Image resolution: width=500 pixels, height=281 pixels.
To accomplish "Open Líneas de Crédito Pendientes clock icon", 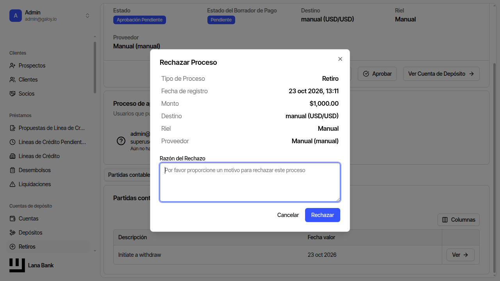I will pos(12,142).
